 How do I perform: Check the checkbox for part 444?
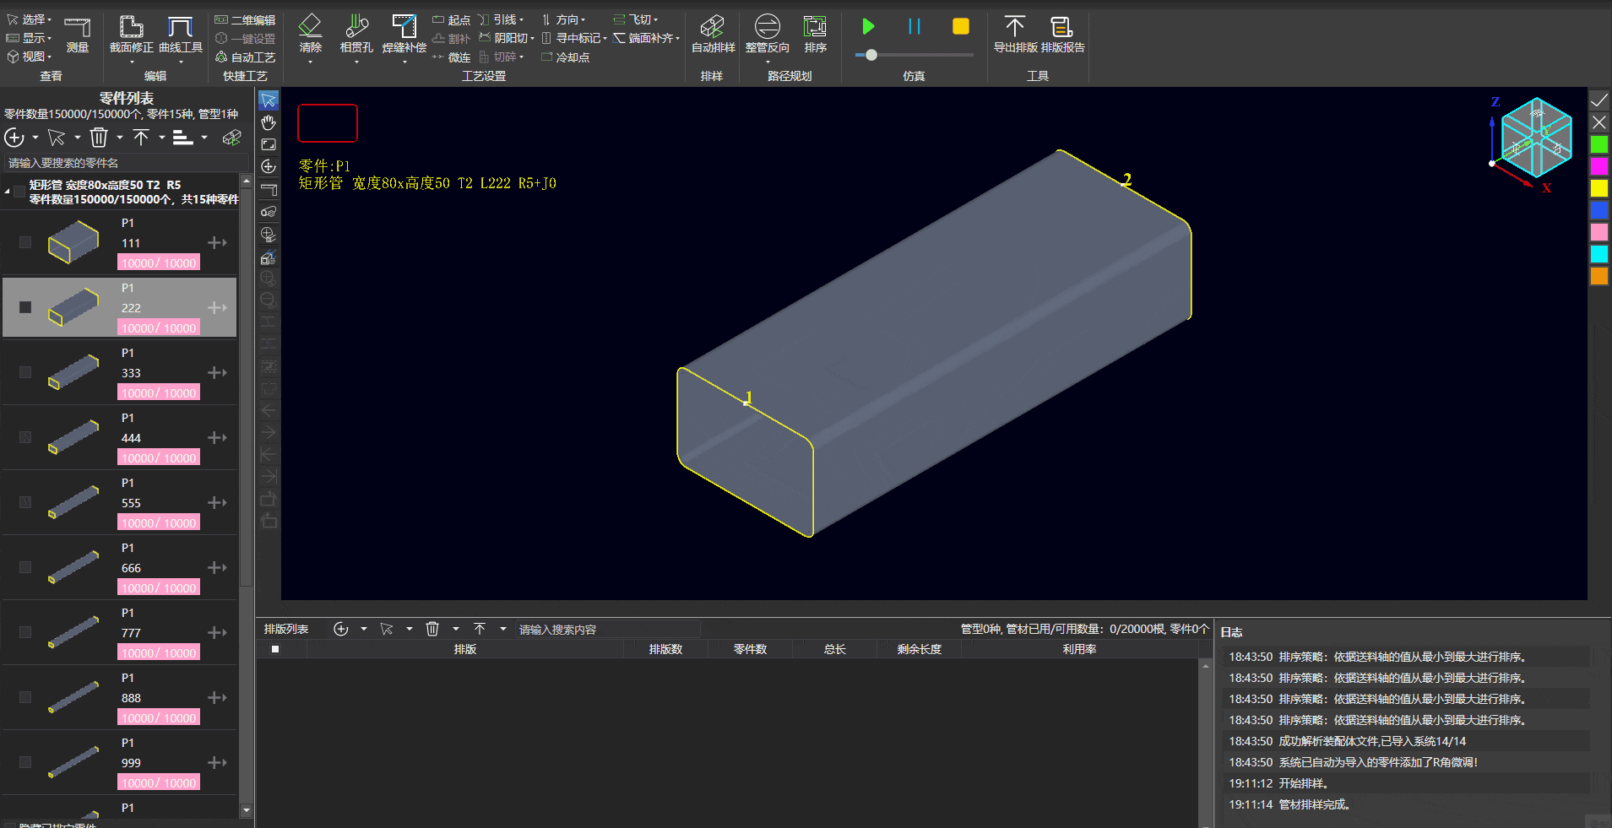click(x=25, y=437)
